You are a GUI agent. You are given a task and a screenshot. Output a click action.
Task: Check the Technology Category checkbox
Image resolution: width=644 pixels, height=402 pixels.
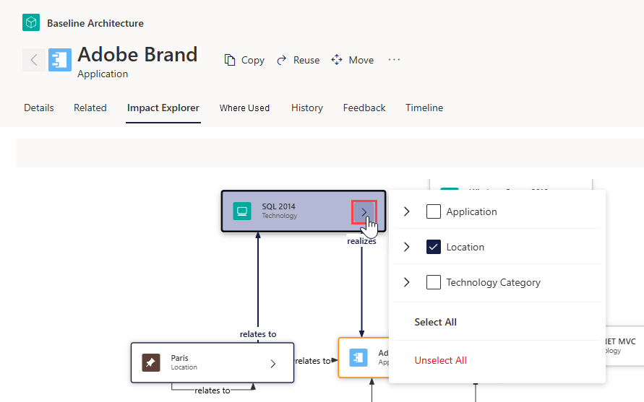pyautogui.click(x=433, y=282)
